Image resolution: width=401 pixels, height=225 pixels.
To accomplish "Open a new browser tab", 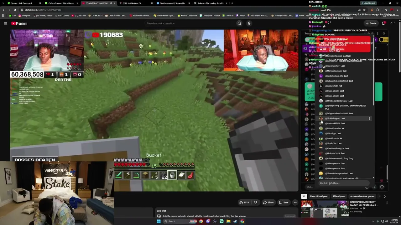I will (232, 3).
